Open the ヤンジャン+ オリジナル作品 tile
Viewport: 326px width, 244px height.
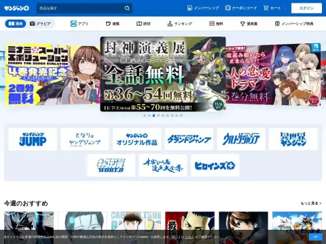tap(137, 139)
